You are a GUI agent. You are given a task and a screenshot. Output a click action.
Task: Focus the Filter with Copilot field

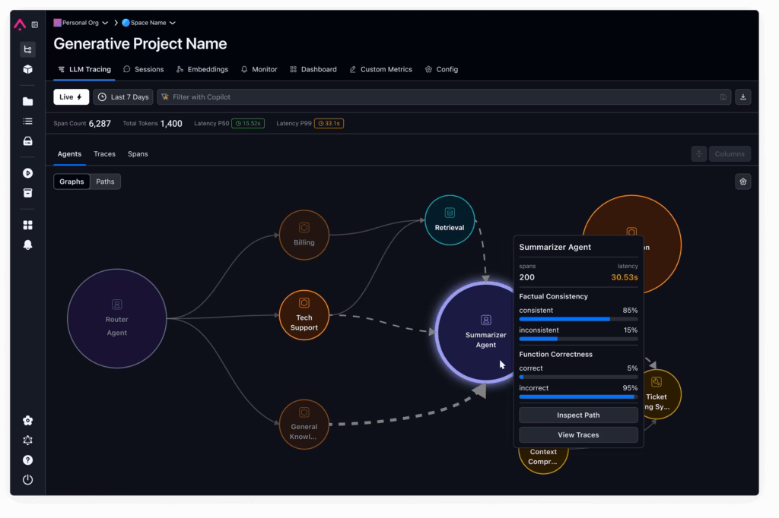pyautogui.click(x=444, y=97)
